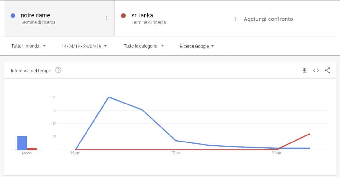Click the red sri lanka dot
This screenshot has width=340, height=177.
click(123, 15)
